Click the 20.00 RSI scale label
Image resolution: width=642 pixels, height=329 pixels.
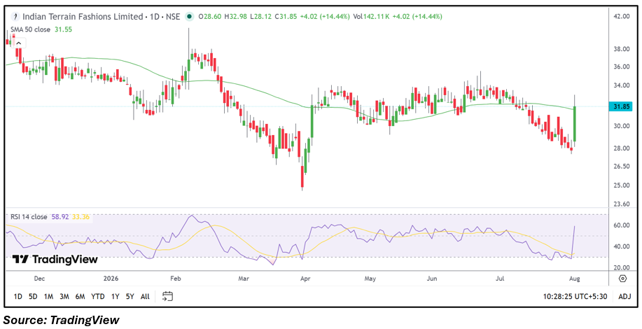(622, 267)
